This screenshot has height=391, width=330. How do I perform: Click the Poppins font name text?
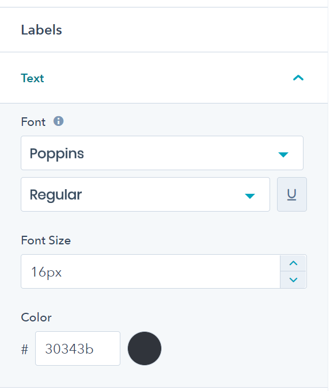tap(56, 154)
